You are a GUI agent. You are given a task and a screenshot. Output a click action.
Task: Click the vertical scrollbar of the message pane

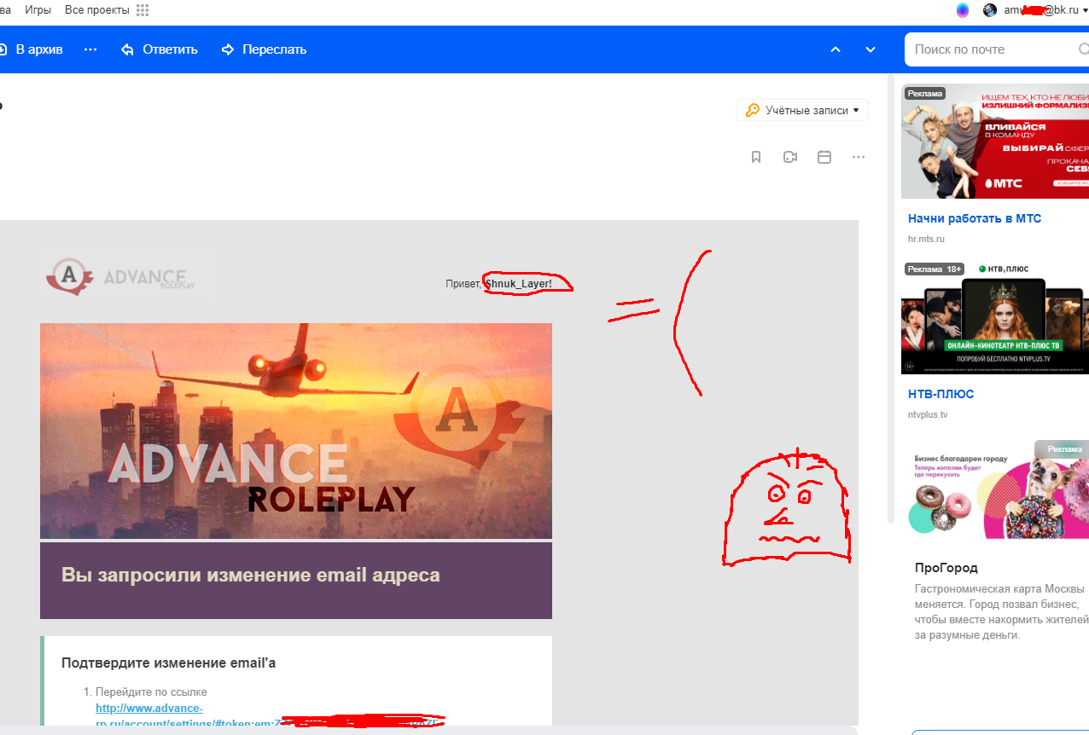click(891, 298)
